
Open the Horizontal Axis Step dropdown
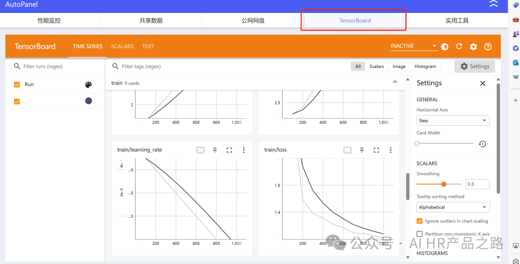point(453,120)
